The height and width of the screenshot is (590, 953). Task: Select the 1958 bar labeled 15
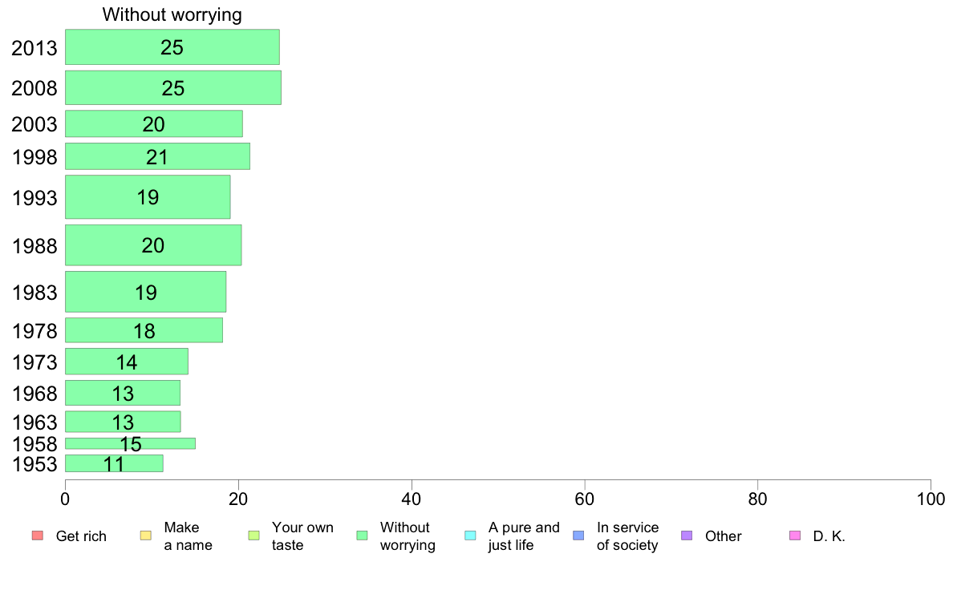(130, 443)
